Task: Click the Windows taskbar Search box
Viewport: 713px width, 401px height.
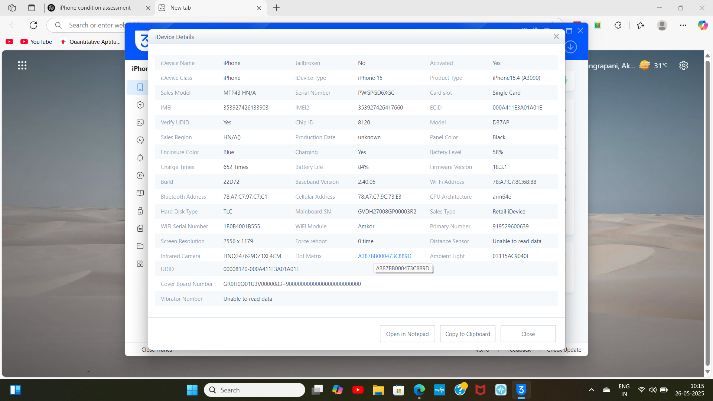Action: (x=254, y=390)
